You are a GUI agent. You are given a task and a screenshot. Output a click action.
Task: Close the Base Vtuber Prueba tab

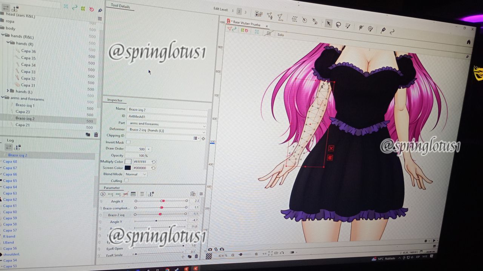pyautogui.click(x=267, y=26)
